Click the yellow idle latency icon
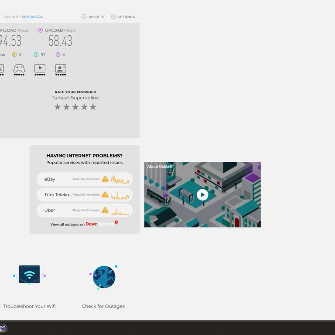335x335 pixels. tap(14, 55)
